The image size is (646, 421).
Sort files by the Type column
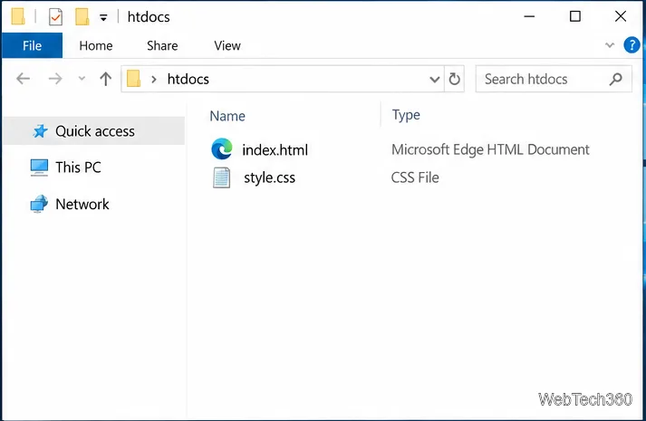click(x=406, y=115)
